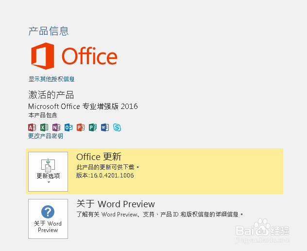Click the 激活的产品 heading
The height and width of the screenshot is (251, 307).
(51, 95)
